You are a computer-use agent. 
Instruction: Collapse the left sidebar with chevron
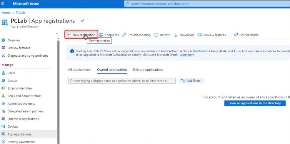[57, 34]
